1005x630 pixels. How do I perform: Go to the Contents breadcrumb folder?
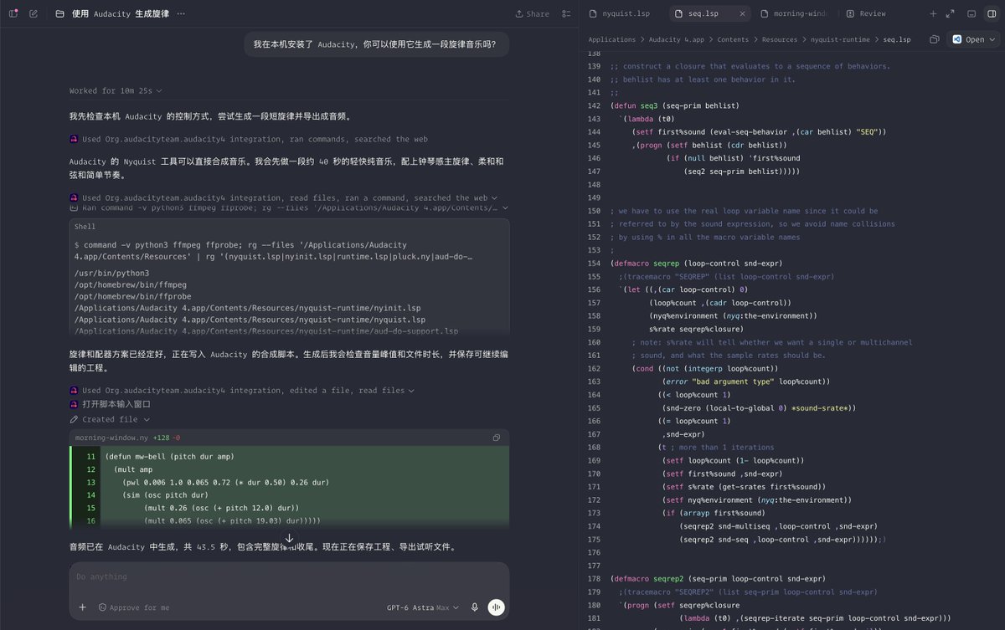point(733,39)
